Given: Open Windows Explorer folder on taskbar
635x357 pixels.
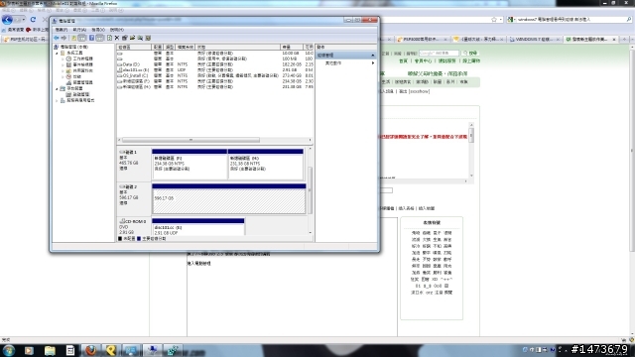Looking at the screenshot, I should coord(50,350).
